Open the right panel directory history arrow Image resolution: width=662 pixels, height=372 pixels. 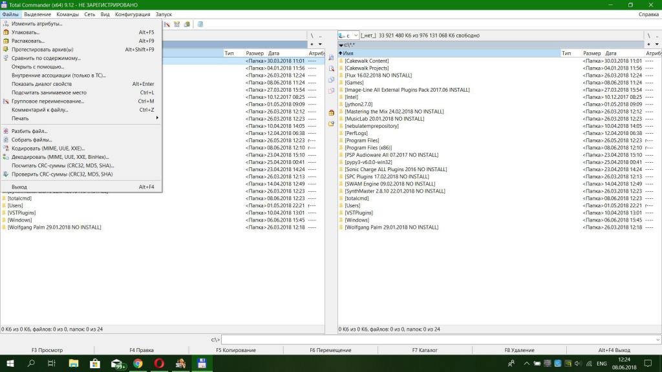[657, 45]
